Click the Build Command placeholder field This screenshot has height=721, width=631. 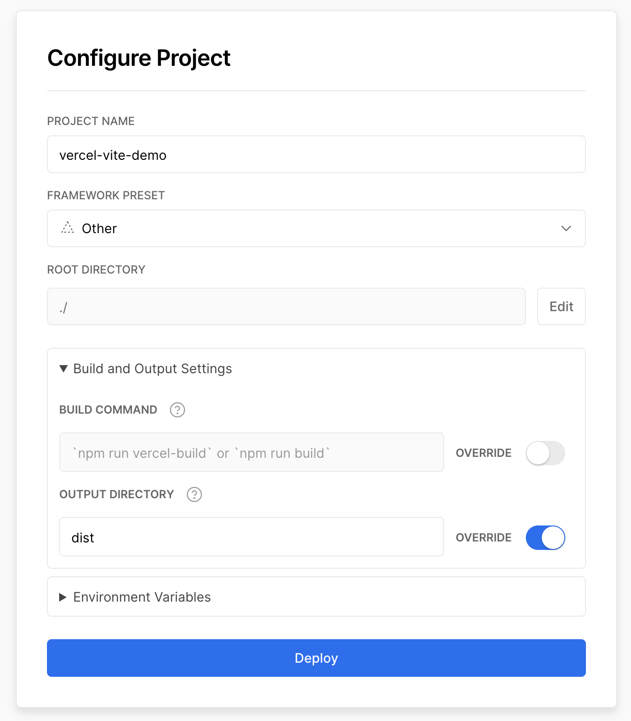click(251, 452)
